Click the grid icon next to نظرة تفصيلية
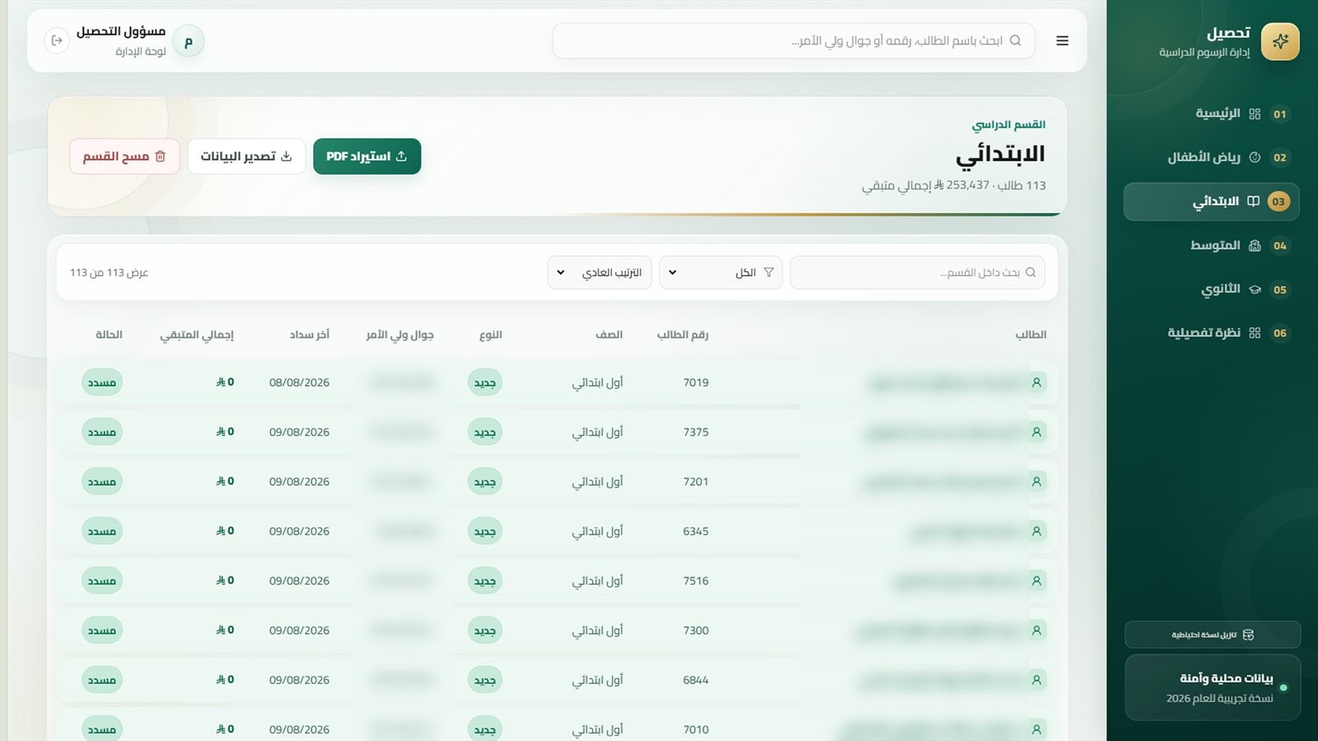The width and height of the screenshot is (1318, 741). point(1255,333)
